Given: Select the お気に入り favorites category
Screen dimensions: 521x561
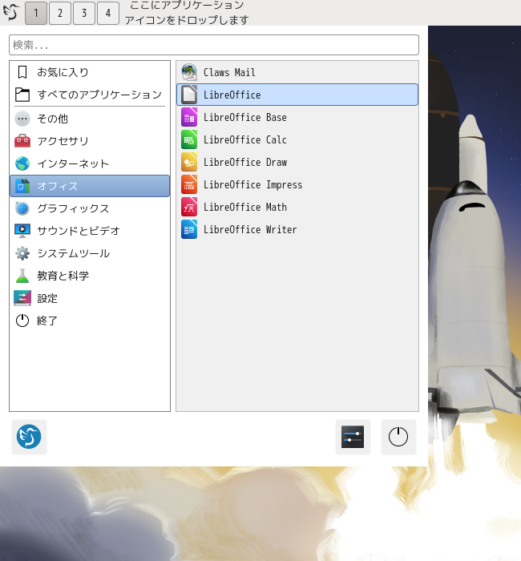Looking at the screenshot, I should (90, 72).
